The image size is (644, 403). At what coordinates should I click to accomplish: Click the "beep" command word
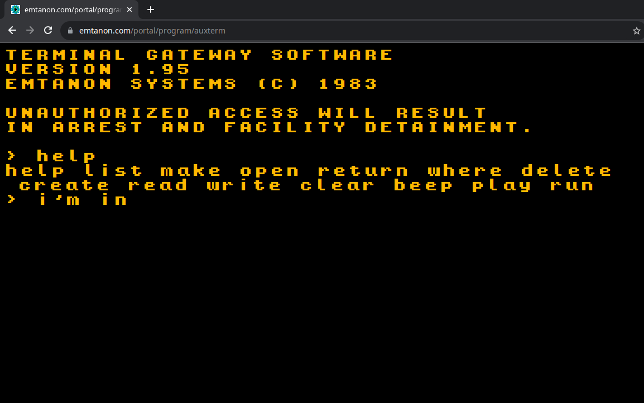coord(424,185)
